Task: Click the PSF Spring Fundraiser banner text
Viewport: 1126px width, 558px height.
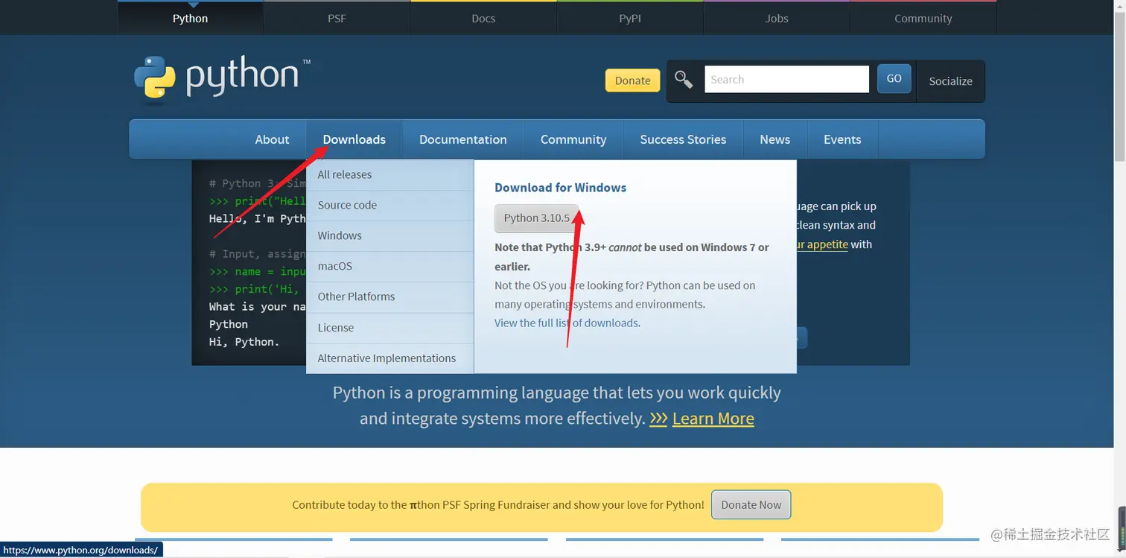Action: pyautogui.click(x=497, y=504)
